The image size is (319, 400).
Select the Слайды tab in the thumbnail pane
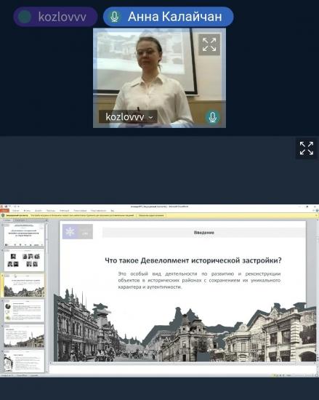(x=7, y=220)
